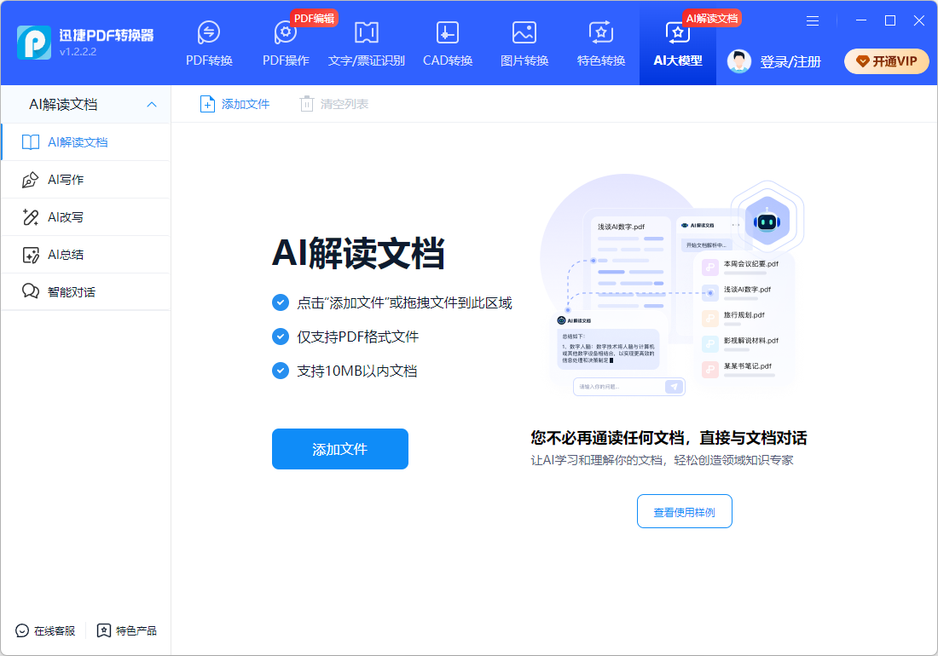Click the text '支持10MB以内文档'

pos(357,371)
